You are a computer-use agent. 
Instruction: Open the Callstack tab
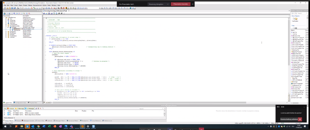point(49,120)
